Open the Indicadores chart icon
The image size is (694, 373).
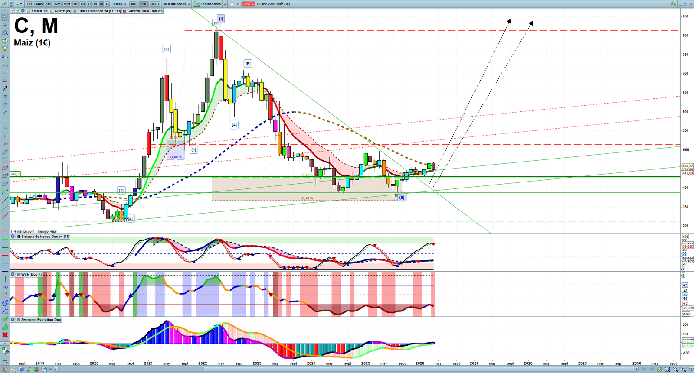(197, 4)
